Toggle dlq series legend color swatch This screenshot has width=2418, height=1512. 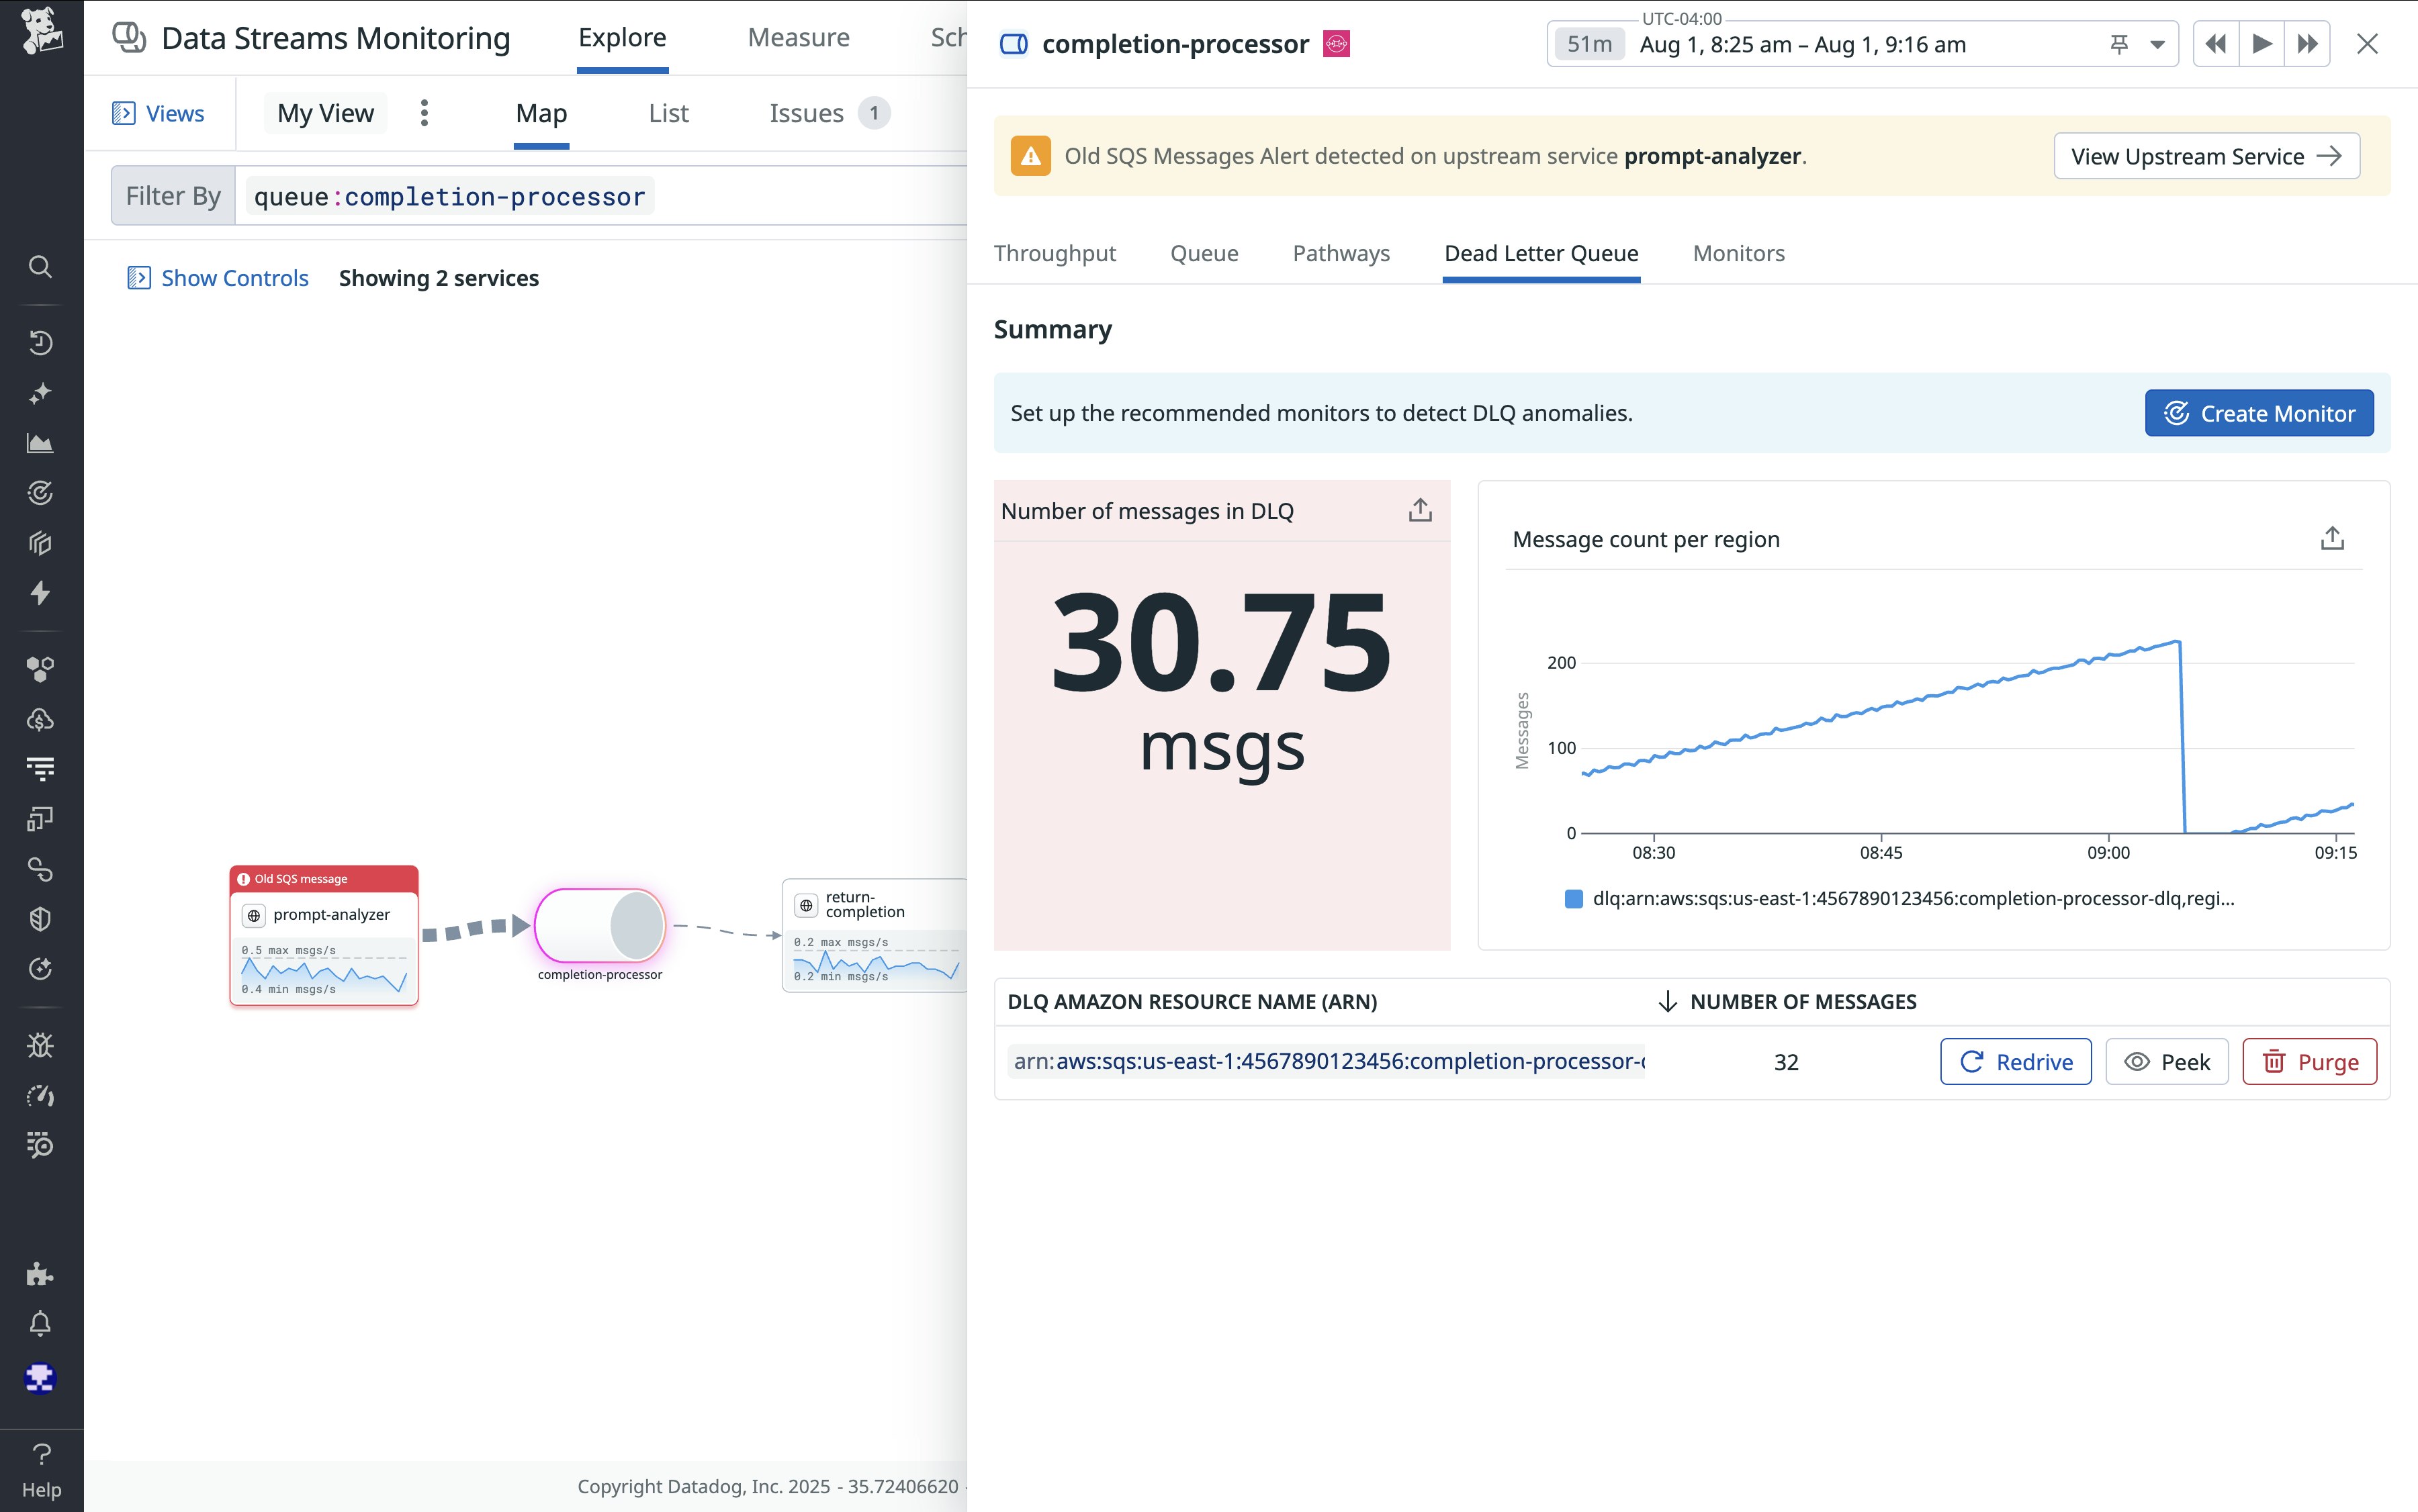1572,899
